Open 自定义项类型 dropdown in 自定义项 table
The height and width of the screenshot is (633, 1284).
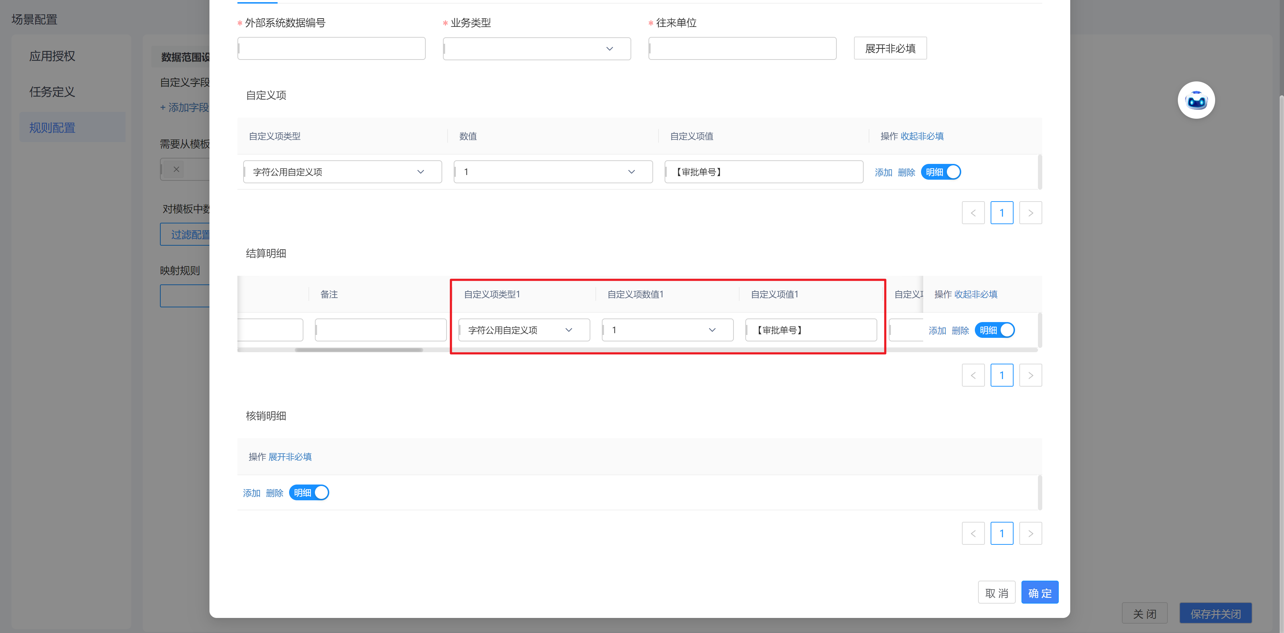coord(342,172)
